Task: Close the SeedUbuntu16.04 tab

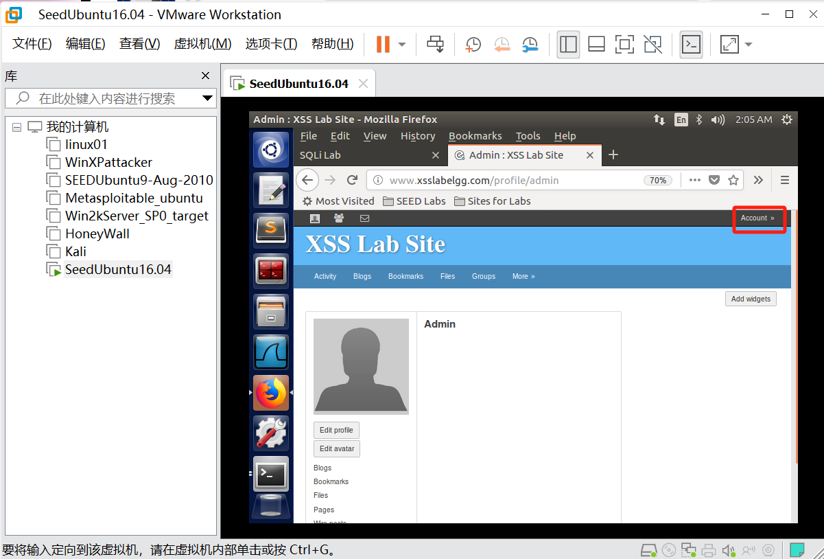Action: coord(363,84)
